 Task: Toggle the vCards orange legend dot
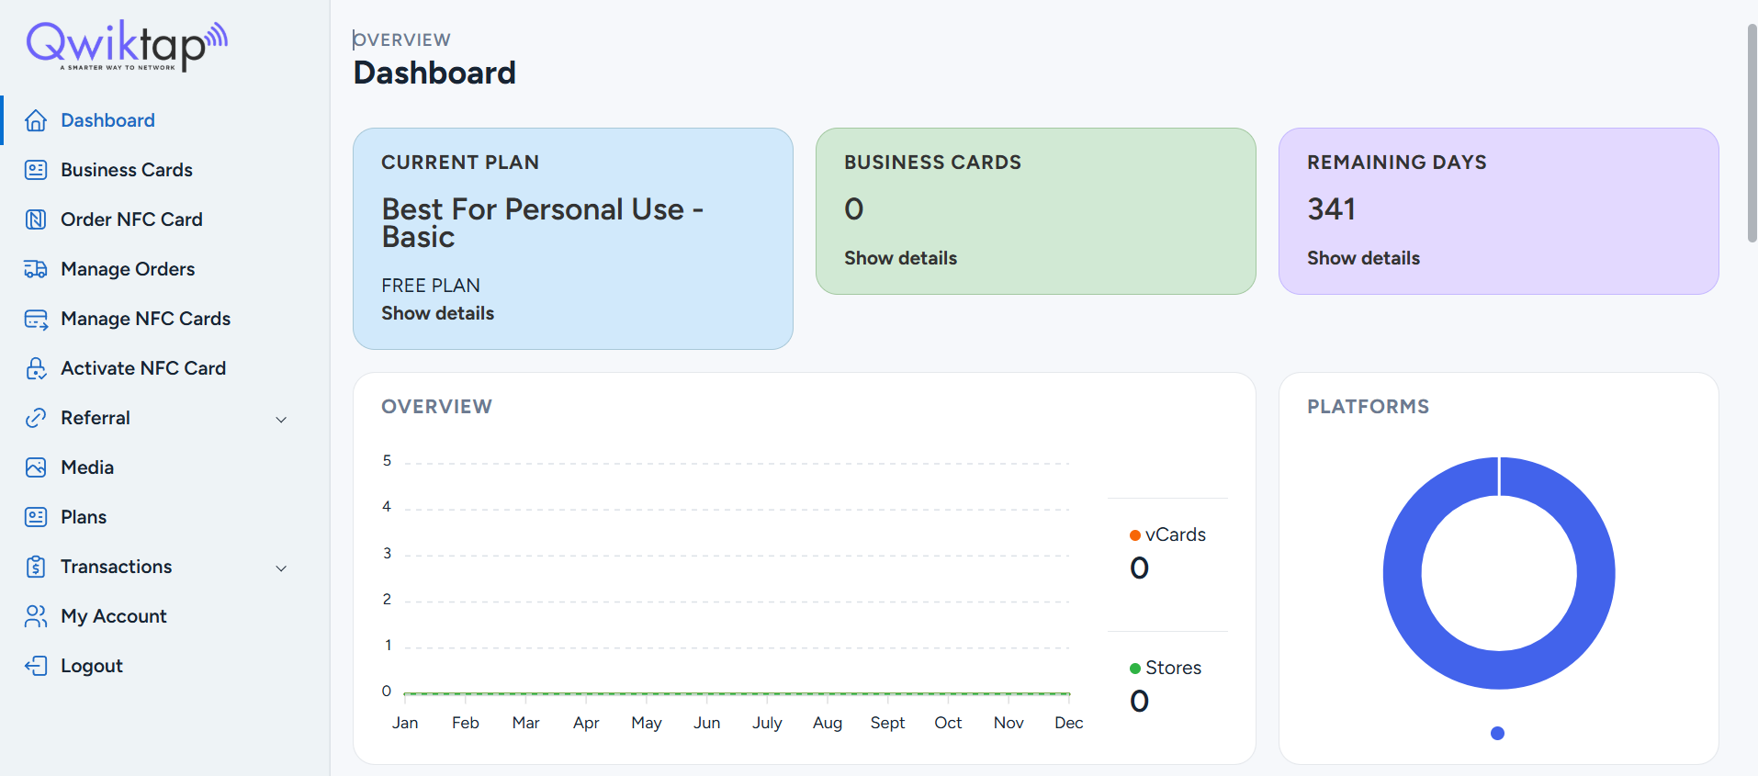1135,535
